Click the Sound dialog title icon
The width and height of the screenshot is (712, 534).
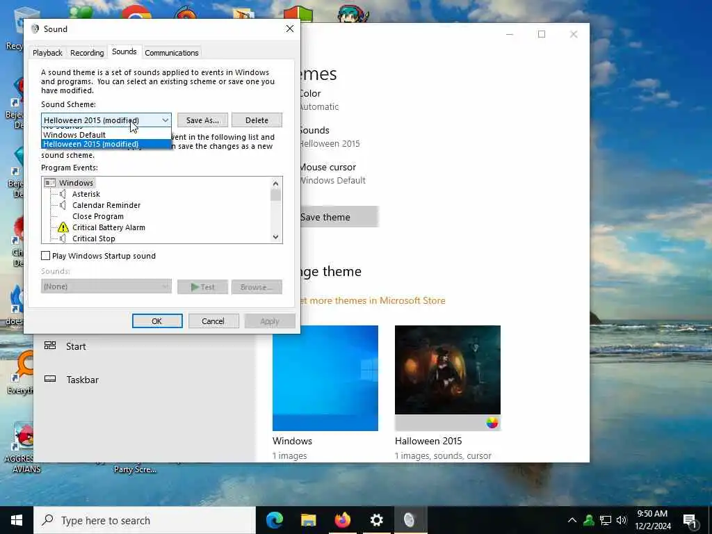point(35,29)
